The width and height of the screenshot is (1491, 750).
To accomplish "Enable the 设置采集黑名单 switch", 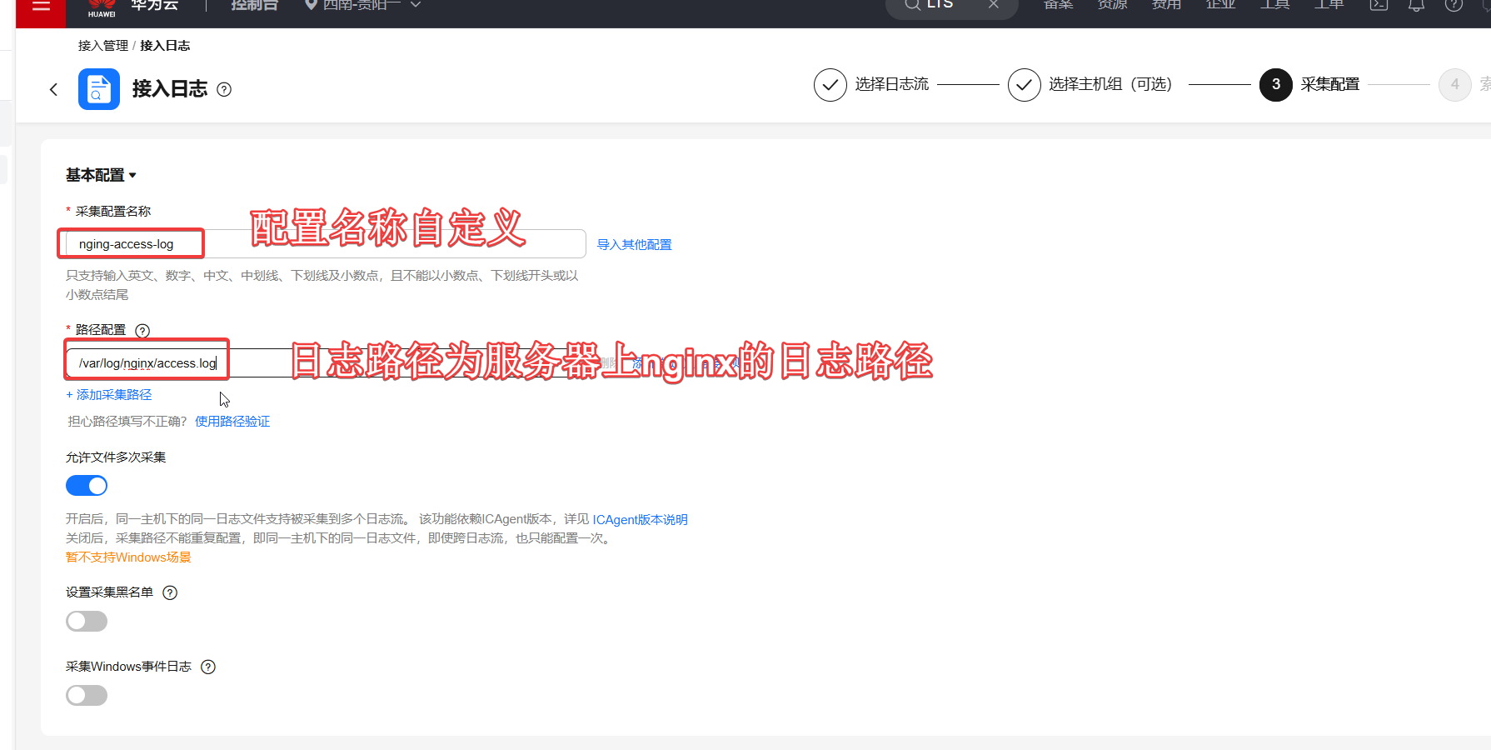I will click(87, 622).
